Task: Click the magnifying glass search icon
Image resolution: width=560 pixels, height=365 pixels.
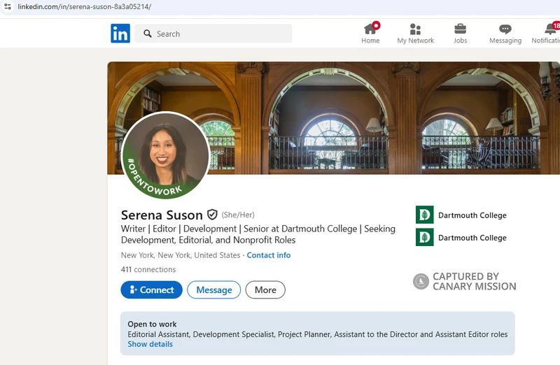Action: 148,34
